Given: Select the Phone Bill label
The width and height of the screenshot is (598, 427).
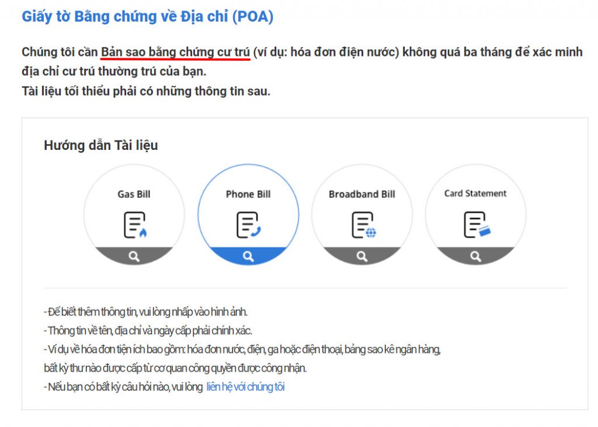Looking at the screenshot, I should coord(248,194).
